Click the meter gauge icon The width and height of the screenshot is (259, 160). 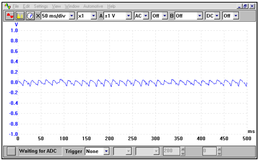pyautogui.click(x=30, y=16)
